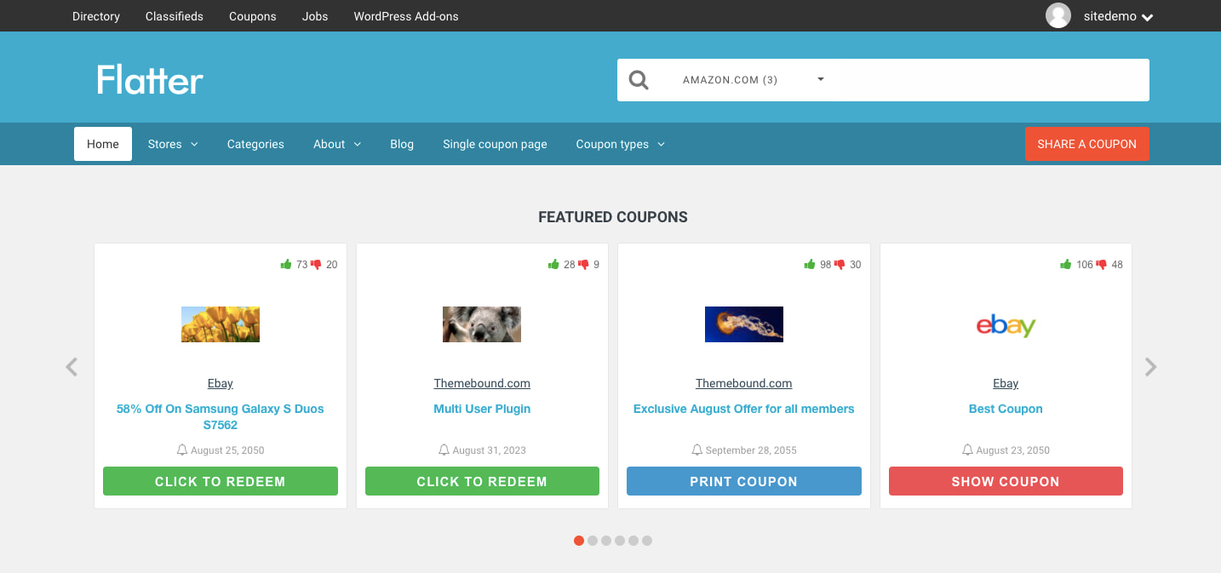Expand the Coupon types menu
This screenshot has width=1221, height=573.
[x=620, y=144]
